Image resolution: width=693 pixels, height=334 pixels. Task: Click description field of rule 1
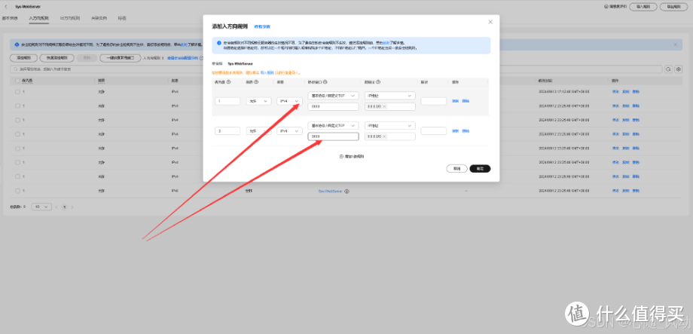pos(434,101)
